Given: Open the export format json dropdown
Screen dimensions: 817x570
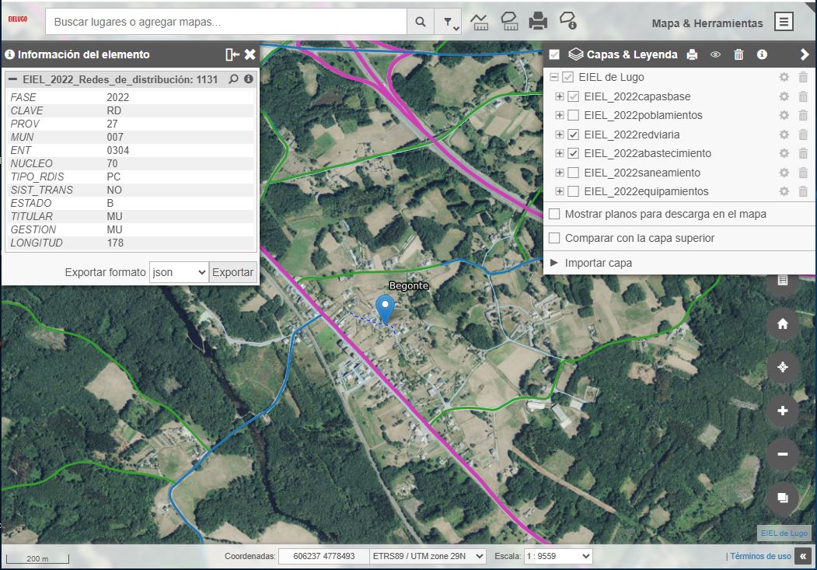Looking at the screenshot, I should pyautogui.click(x=178, y=272).
